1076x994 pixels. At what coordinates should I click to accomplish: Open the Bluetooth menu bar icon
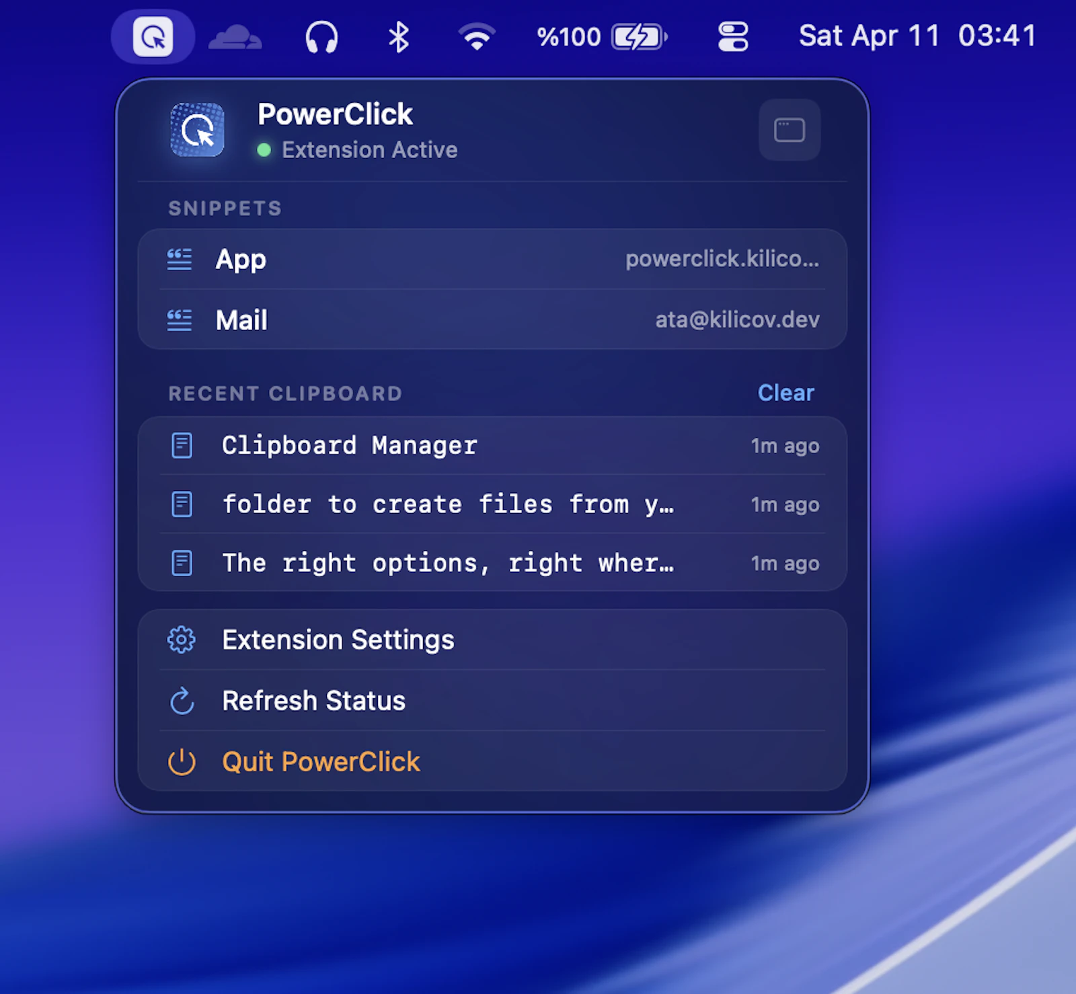click(x=399, y=37)
